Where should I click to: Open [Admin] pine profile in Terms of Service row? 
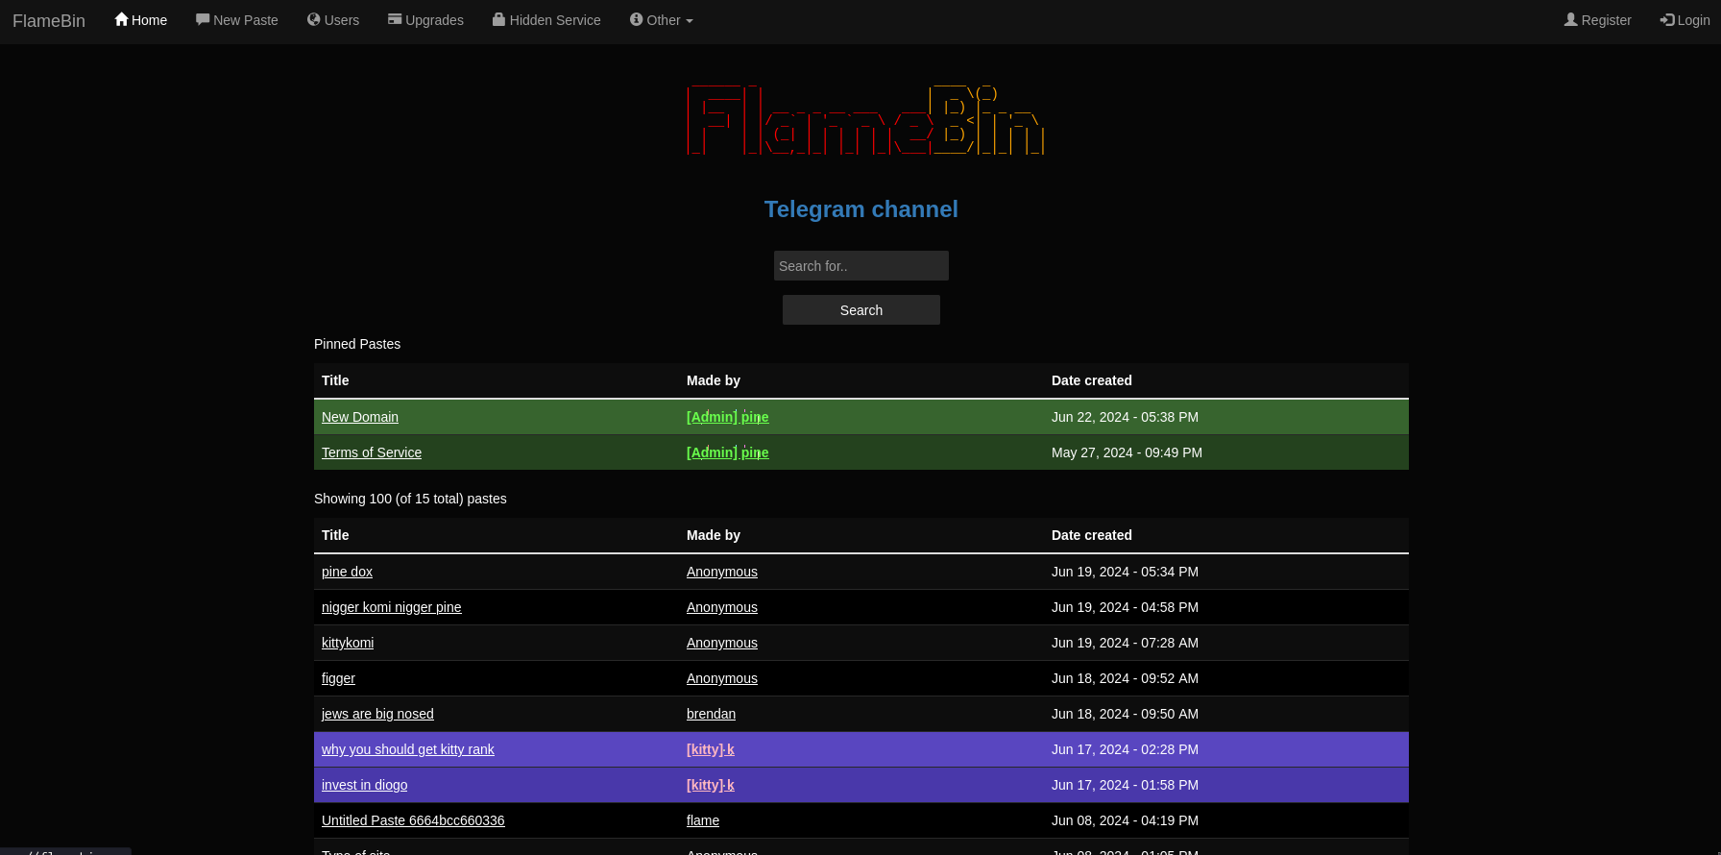pyautogui.click(x=728, y=452)
